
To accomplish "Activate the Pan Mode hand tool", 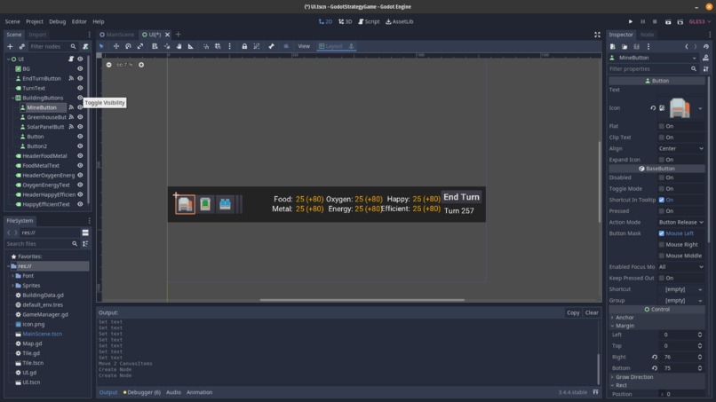I will point(179,46).
